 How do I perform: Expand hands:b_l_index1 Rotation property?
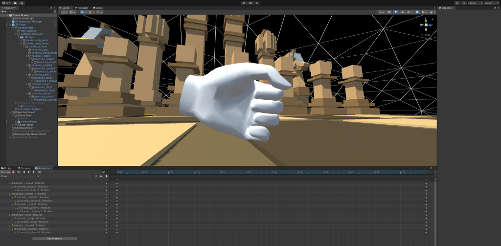[x=10, y=183]
